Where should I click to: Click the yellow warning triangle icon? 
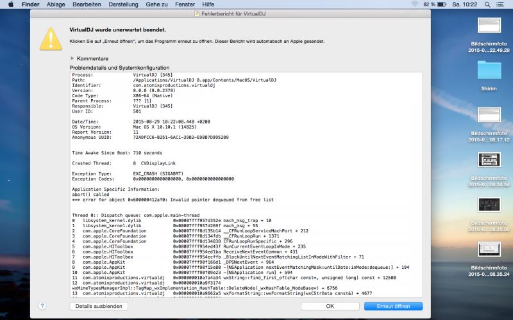click(x=51, y=39)
